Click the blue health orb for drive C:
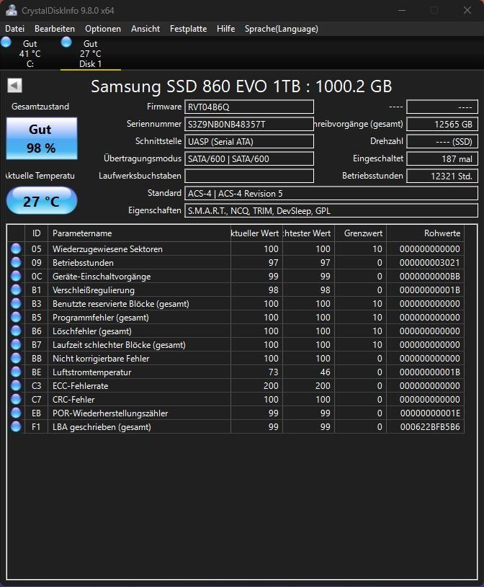 (6, 42)
